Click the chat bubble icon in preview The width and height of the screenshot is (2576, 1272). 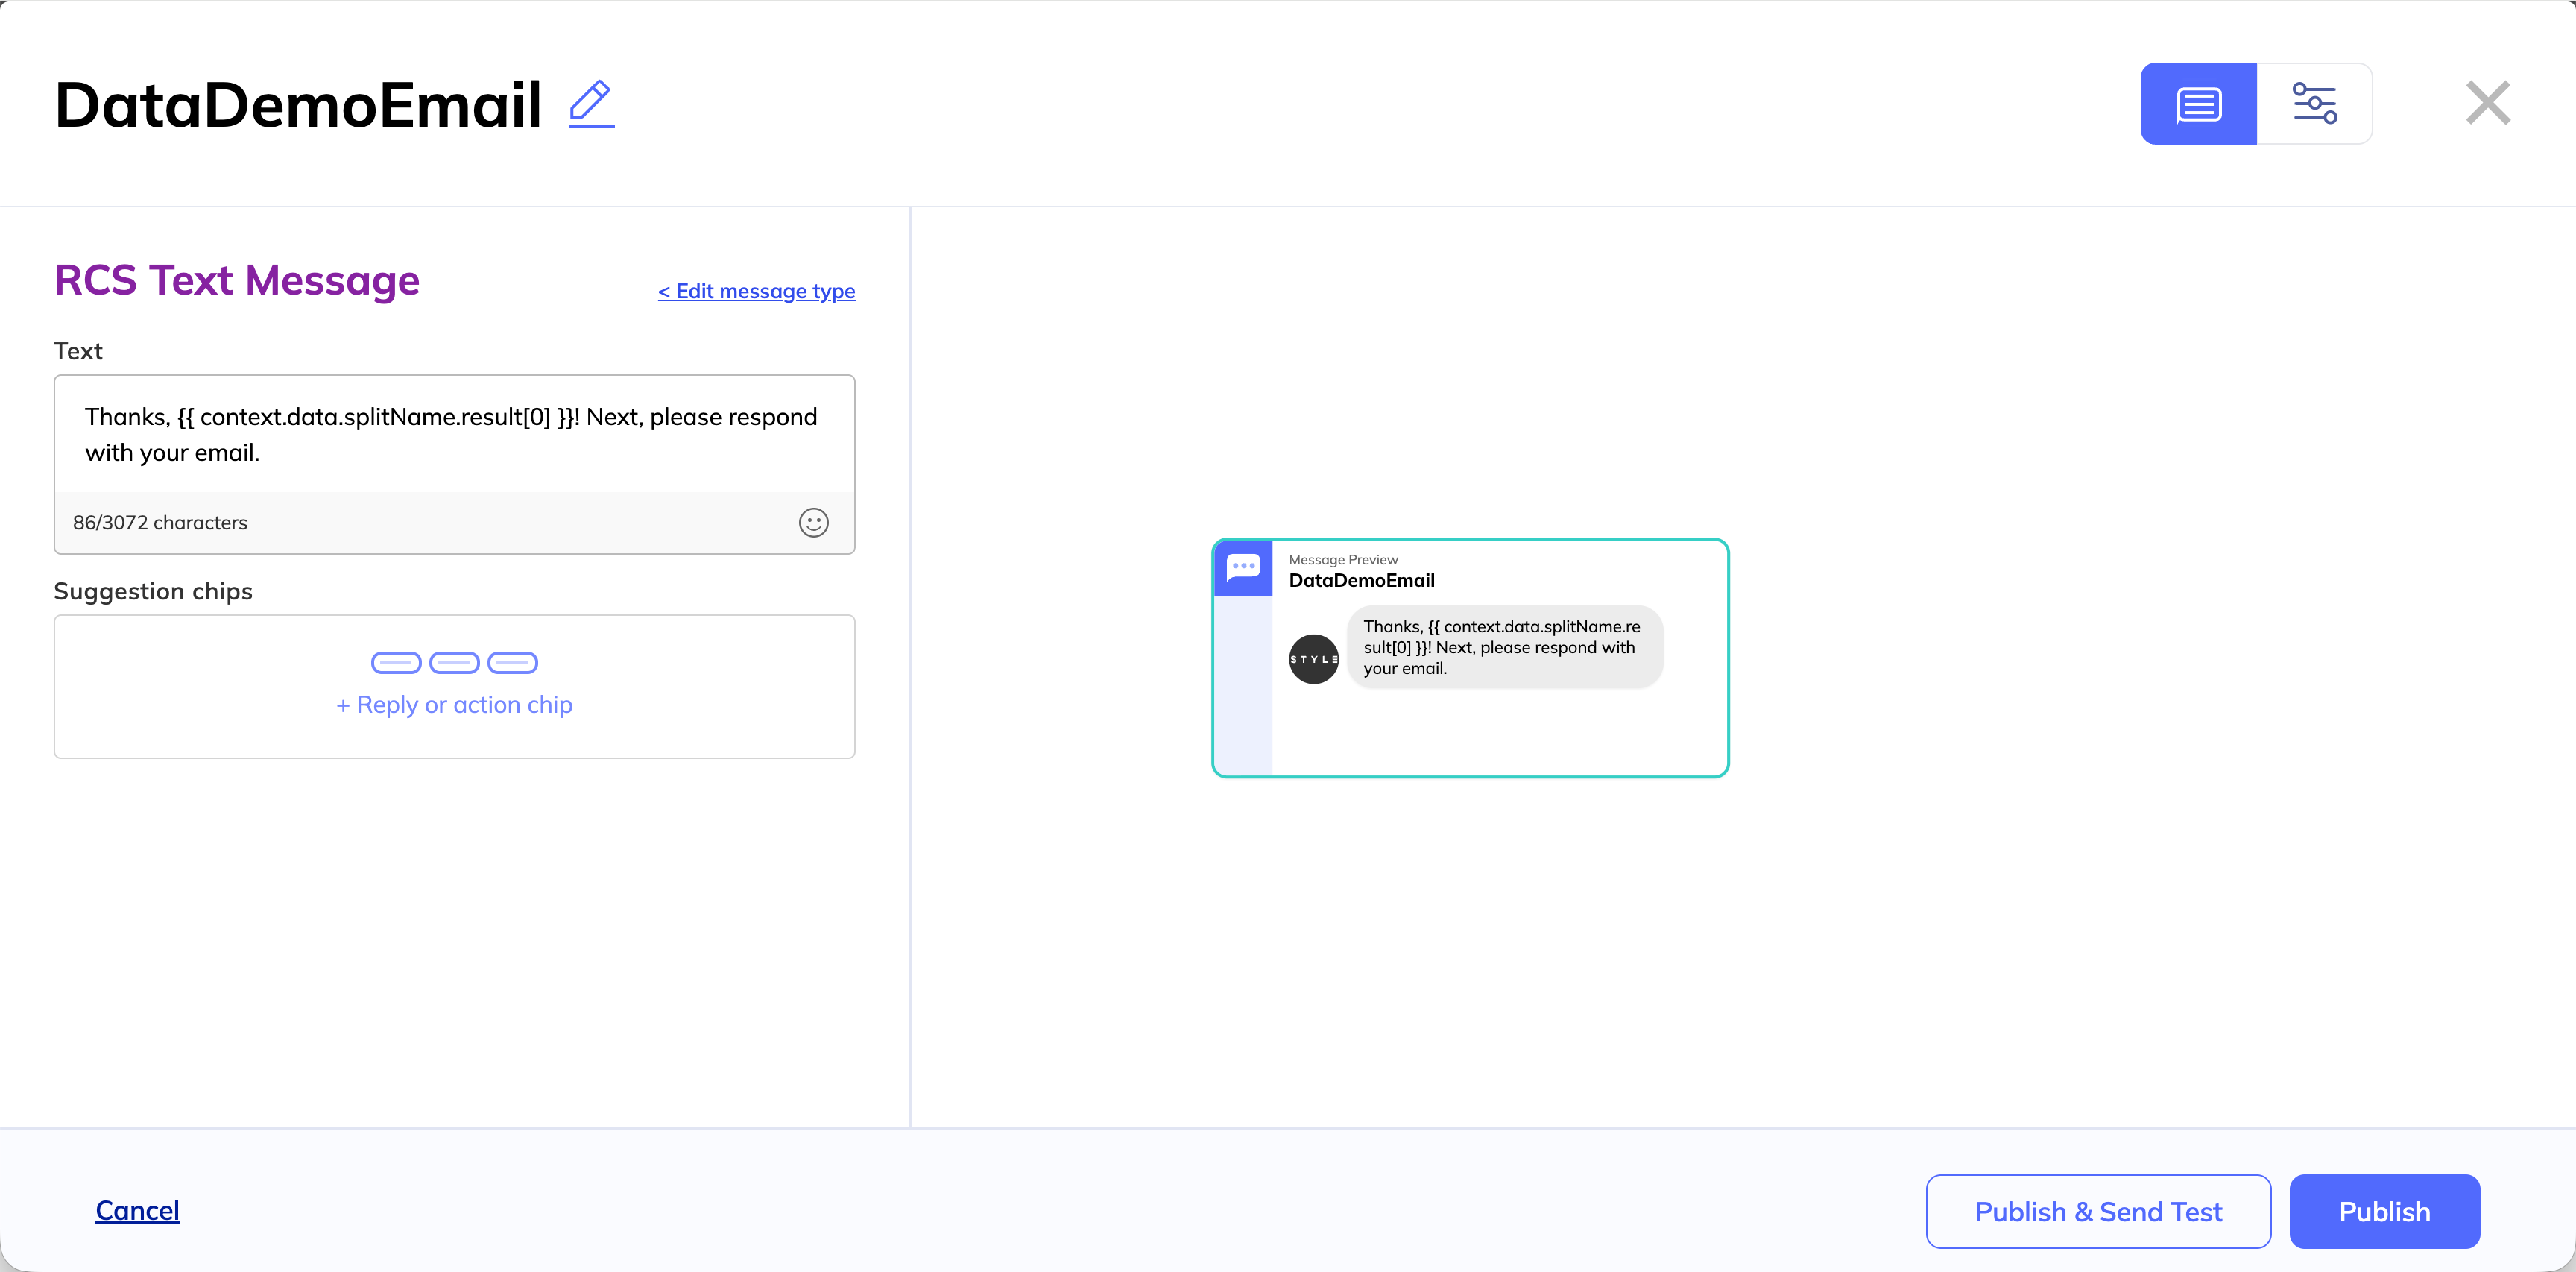click(x=1243, y=567)
